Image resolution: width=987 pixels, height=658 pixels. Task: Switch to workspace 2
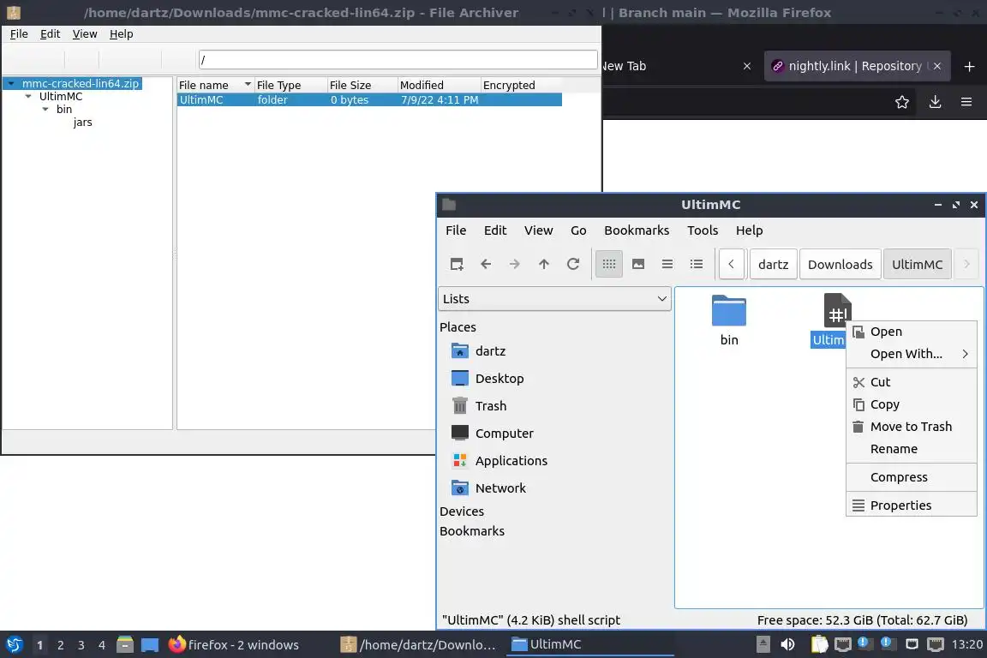pyautogui.click(x=61, y=645)
